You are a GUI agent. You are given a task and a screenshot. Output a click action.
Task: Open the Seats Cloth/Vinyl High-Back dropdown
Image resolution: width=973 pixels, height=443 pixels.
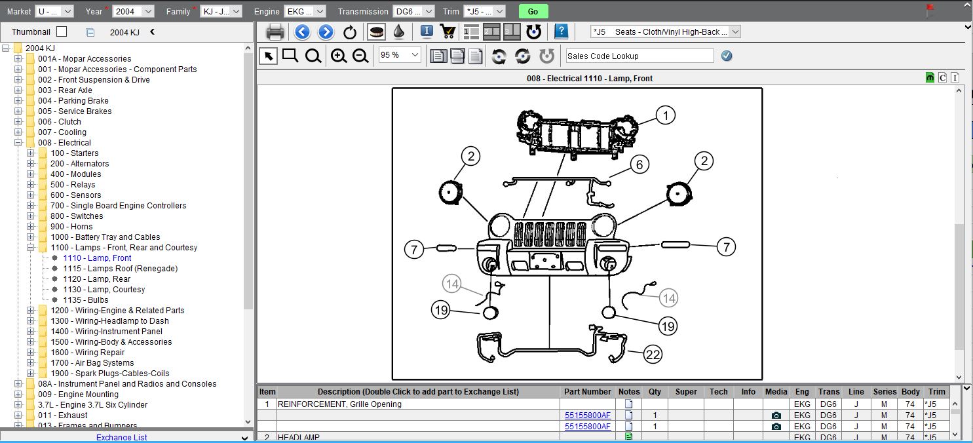point(666,31)
